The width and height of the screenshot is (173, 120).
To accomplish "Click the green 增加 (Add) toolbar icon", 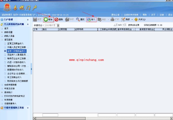I will coord(46,19).
